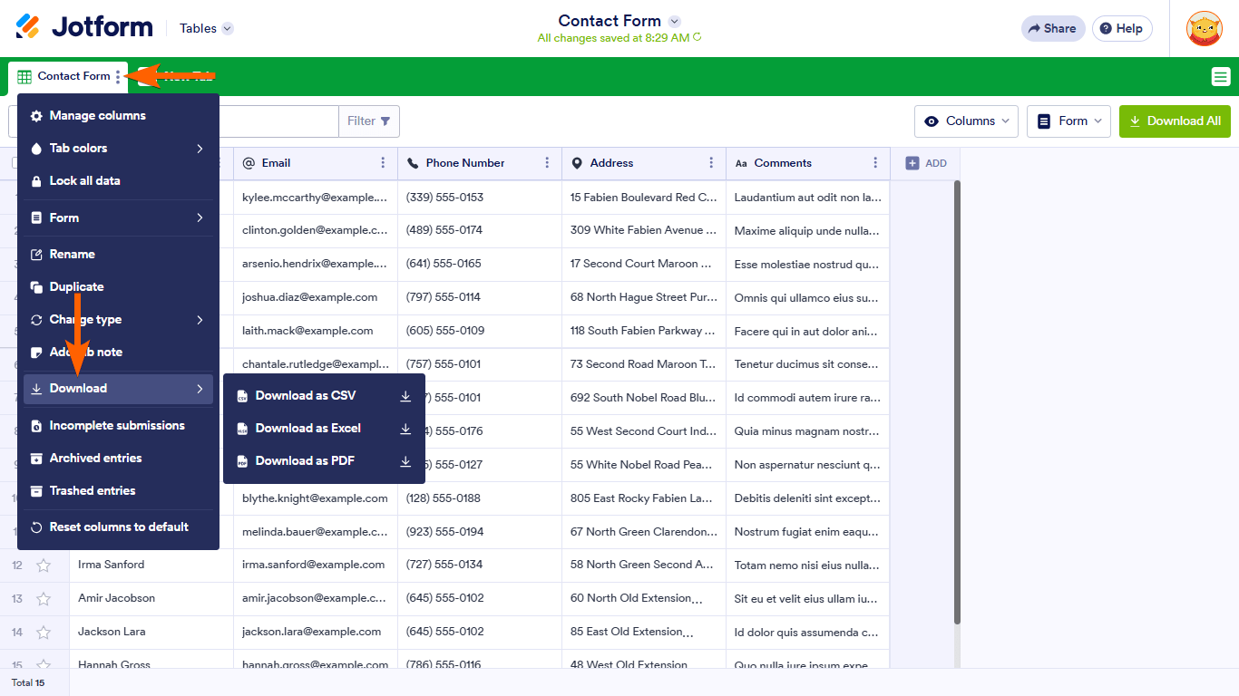
Task: Star the Irma Sanford row
Action: tap(44, 565)
